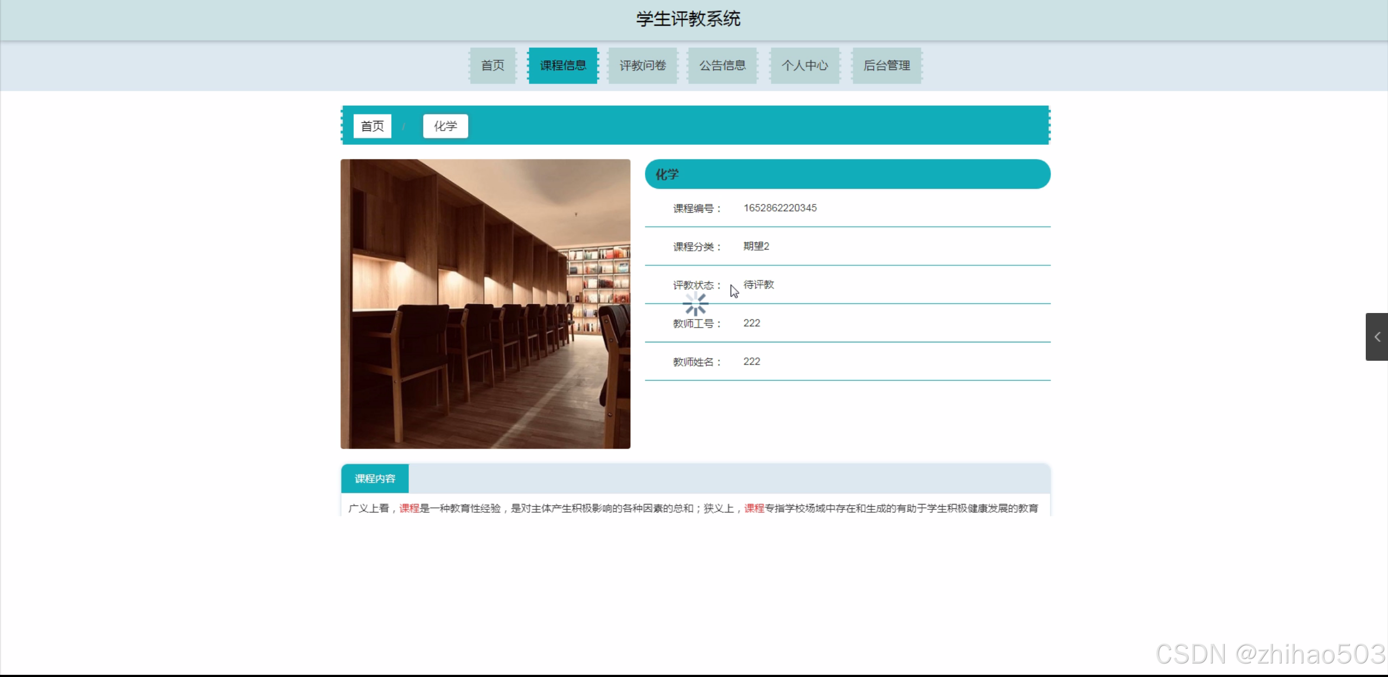Click the 化学 breadcrumb item
1388x677 pixels.
(445, 126)
